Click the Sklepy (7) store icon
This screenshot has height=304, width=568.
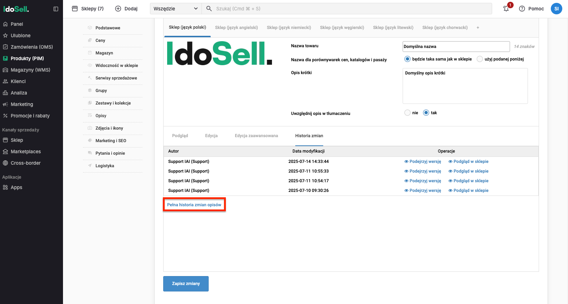tap(75, 9)
